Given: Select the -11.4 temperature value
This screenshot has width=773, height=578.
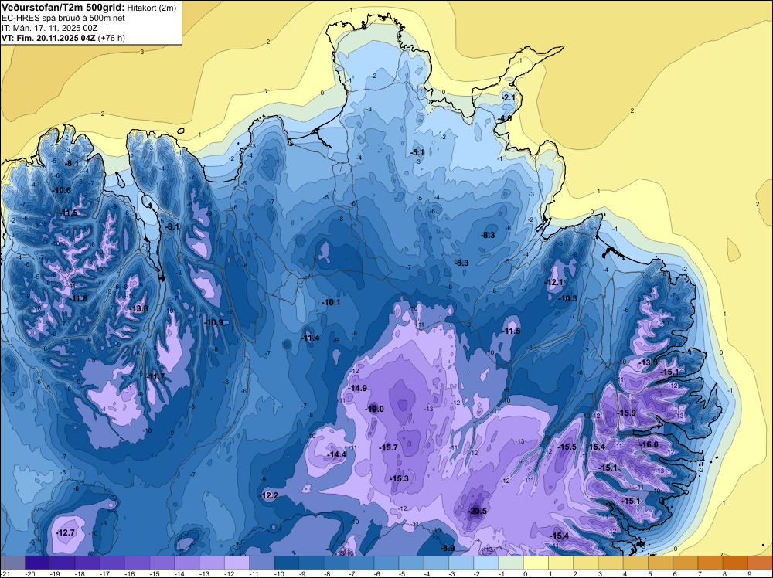Looking at the screenshot, I should tap(310, 338).
